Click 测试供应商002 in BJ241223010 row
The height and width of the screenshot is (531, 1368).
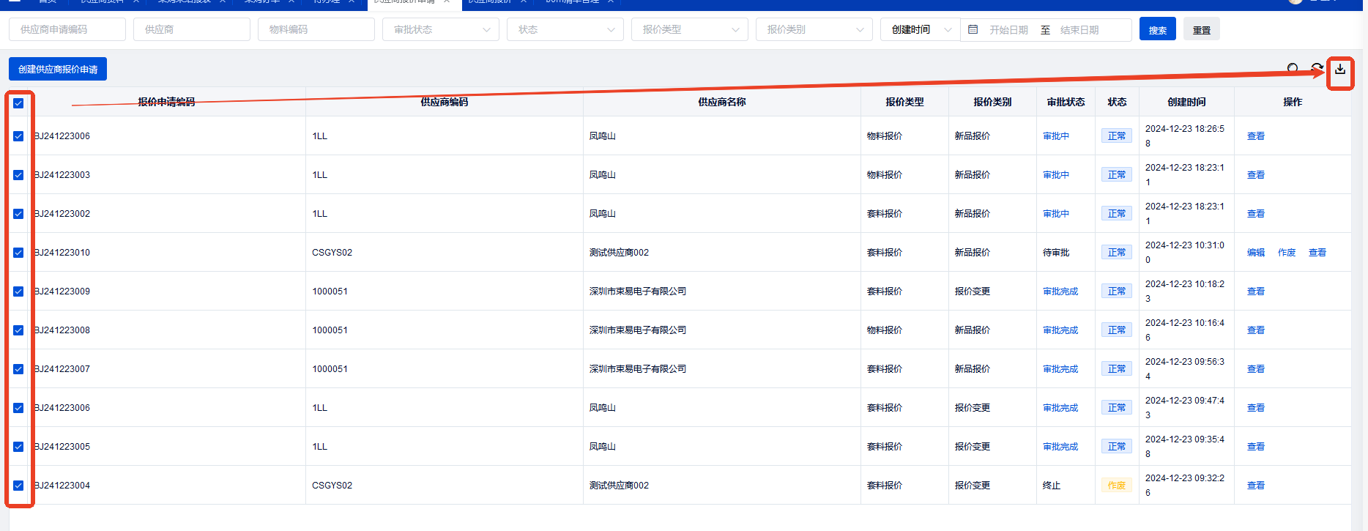pos(619,253)
